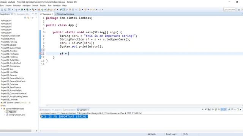Open the Refactor menu
The width and height of the screenshot is (243, 136).
click(x=17, y=5)
